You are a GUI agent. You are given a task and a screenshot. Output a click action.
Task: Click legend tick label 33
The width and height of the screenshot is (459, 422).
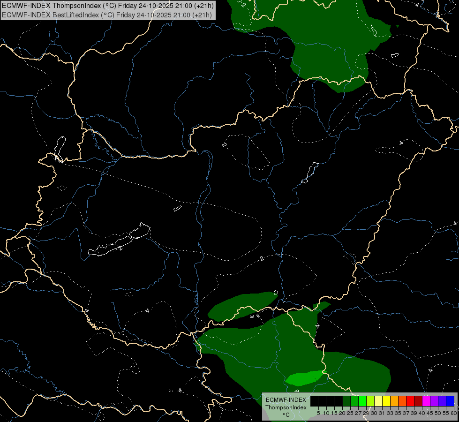click(390, 413)
